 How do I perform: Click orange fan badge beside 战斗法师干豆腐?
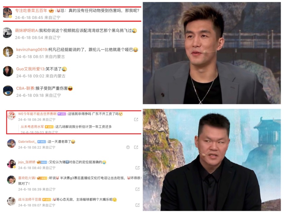point(46,200)
